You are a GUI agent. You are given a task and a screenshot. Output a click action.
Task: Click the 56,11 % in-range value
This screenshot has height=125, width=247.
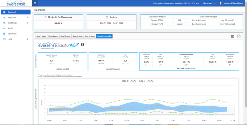[186, 62]
